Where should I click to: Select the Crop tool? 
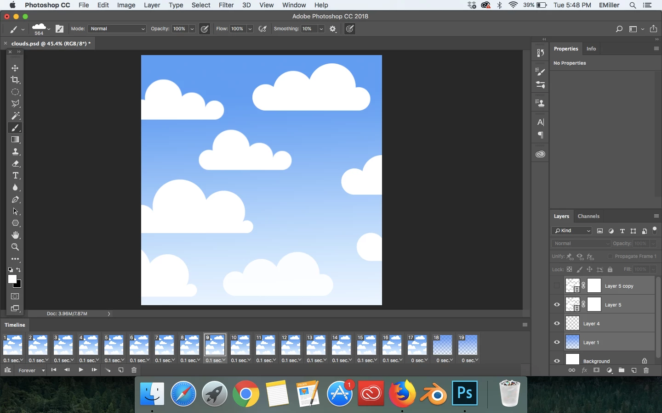(15, 80)
